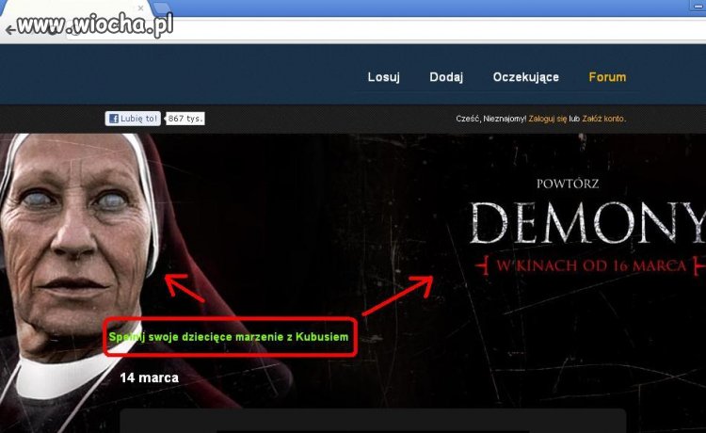Open the Dodaj menu item
The image size is (706, 433).
tap(446, 77)
